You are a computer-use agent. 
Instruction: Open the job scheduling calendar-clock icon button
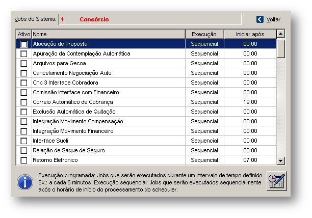[x=277, y=181]
